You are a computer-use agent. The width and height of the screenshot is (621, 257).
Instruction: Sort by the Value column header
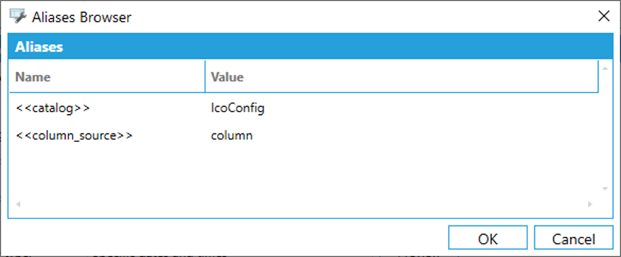tap(401, 76)
